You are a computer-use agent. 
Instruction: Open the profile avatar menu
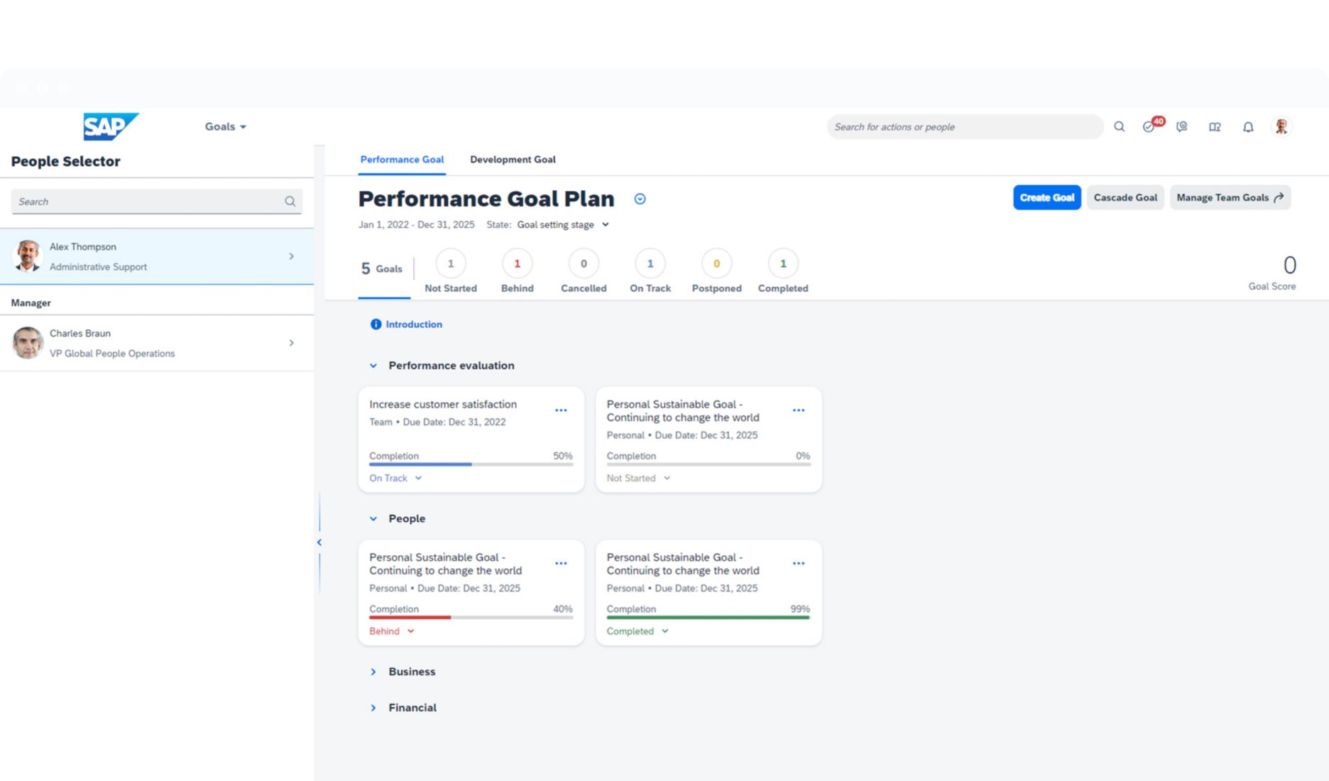click(1281, 126)
